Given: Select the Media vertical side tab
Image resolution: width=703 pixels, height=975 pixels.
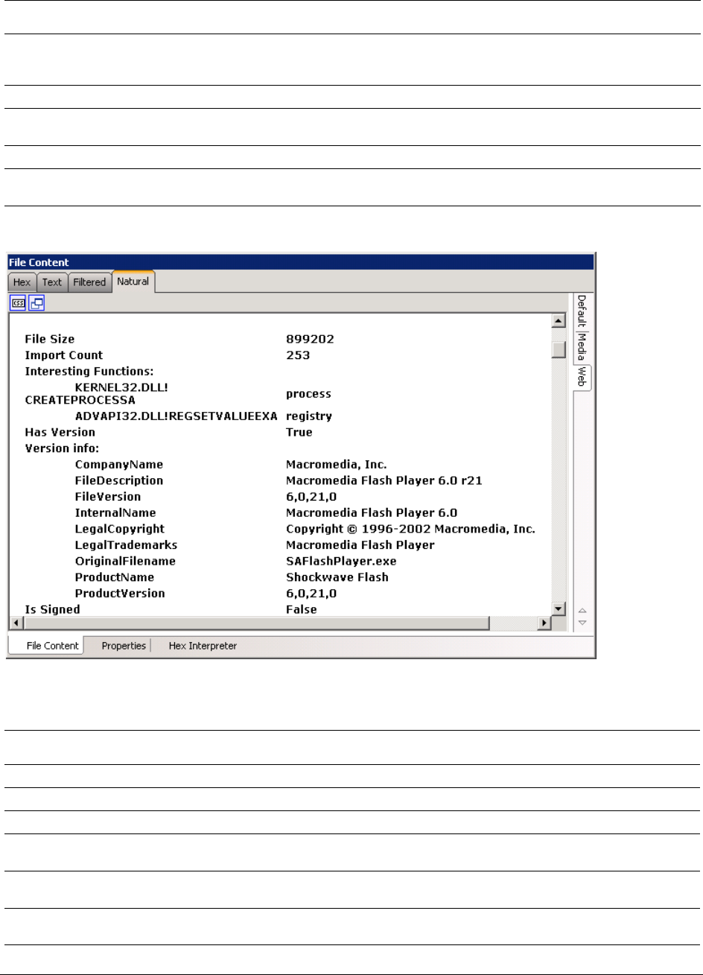Looking at the screenshot, I should tap(582, 346).
